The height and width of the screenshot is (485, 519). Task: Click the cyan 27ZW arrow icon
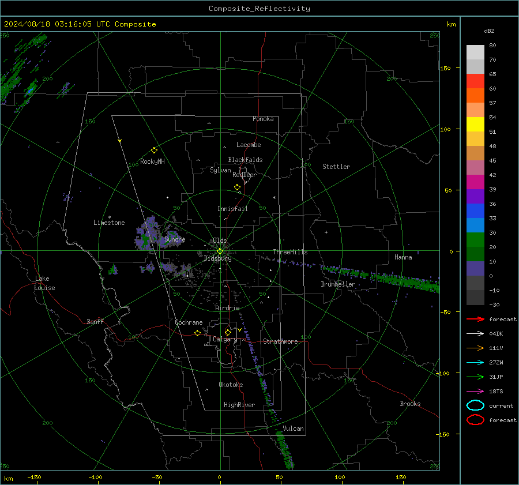click(x=475, y=363)
